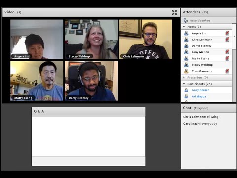This screenshot has height=178, width=237.
Task: Select Angela Lin in attendee list
Action: click(206, 33)
